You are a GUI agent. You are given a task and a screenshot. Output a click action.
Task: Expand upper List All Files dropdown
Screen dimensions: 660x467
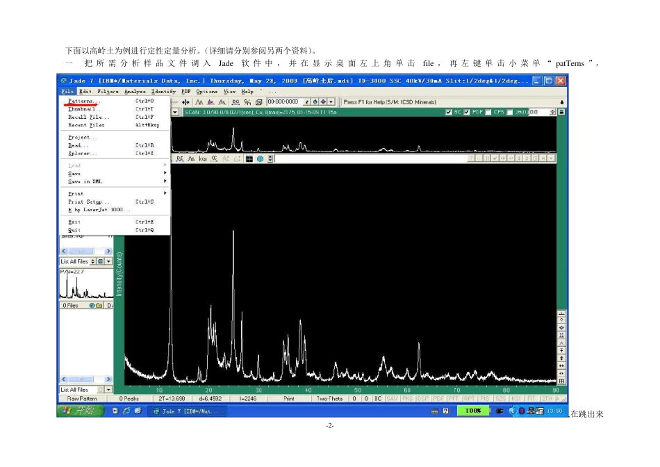click(x=108, y=261)
